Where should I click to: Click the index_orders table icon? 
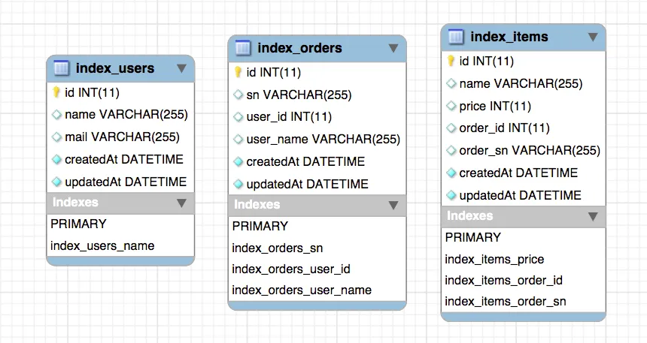point(242,48)
